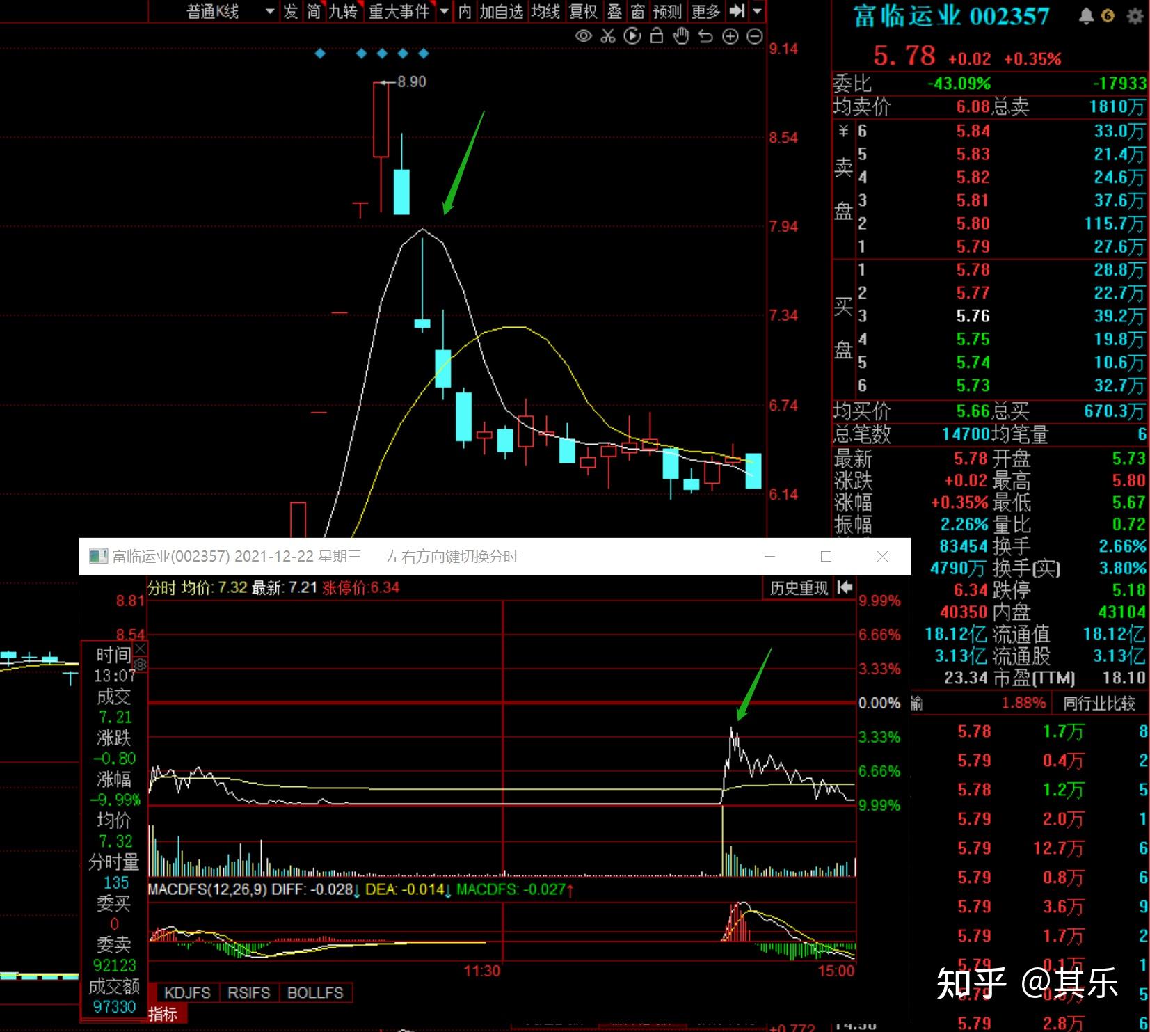Click the 流通值 18.12亿 value

(1114, 634)
